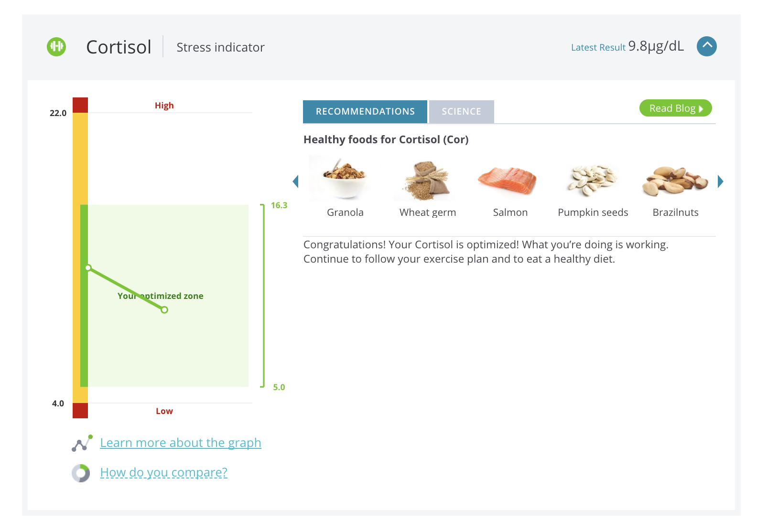757x531 pixels.
Task: Switch to the Science tab
Action: 461,111
